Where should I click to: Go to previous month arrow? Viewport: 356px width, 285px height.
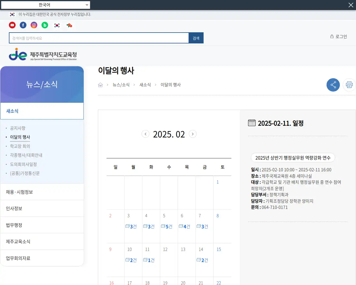[145, 134]
